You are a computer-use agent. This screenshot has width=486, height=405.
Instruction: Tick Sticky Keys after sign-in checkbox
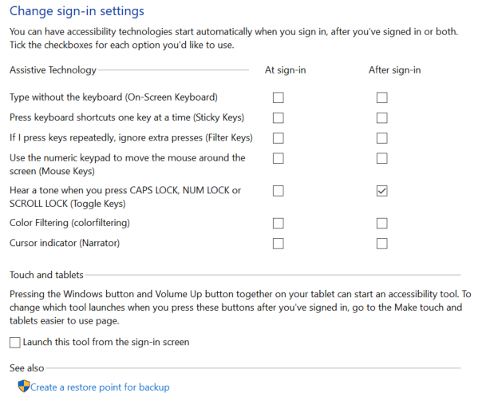(381, 118)
